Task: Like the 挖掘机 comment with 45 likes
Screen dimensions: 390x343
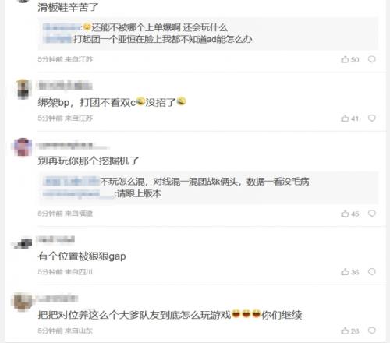Action: point(350,214)
